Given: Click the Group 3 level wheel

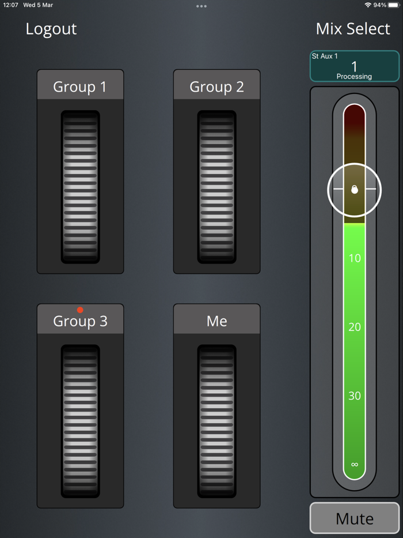Looking at the screenshot, I should click(80, 421).
